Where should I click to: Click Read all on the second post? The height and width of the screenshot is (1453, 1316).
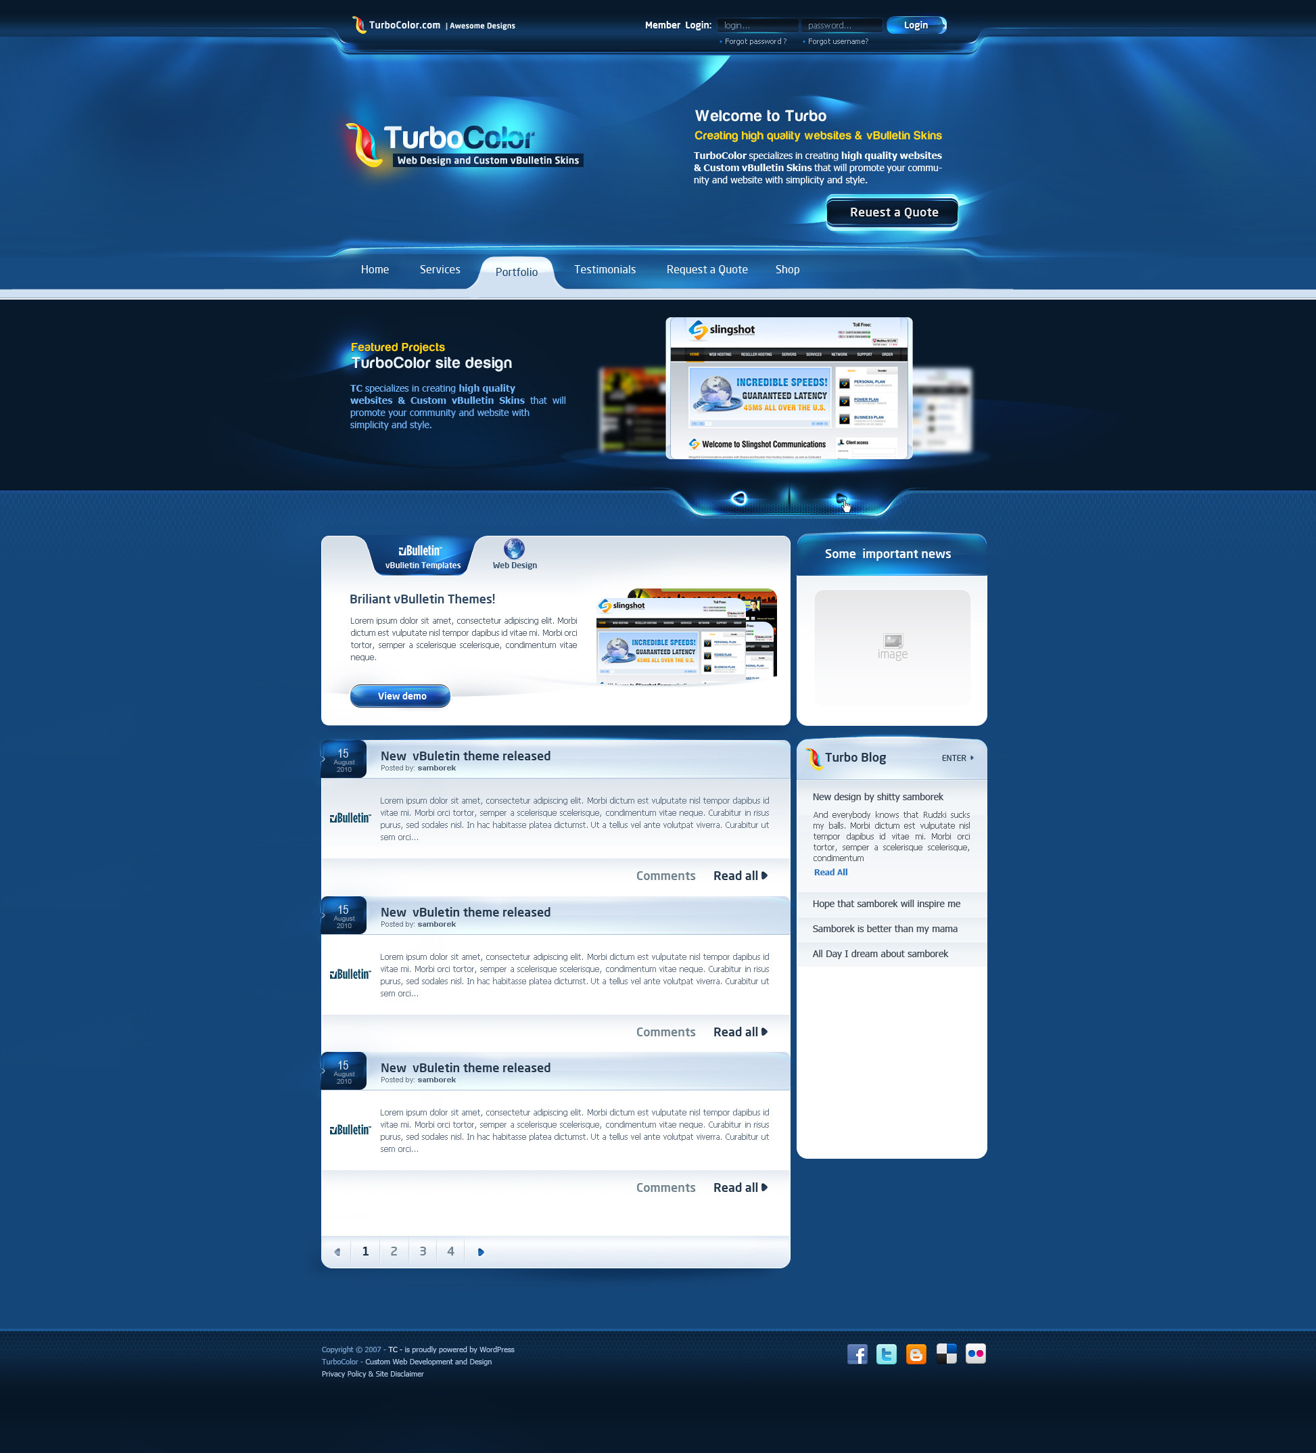coord(740,1032)
